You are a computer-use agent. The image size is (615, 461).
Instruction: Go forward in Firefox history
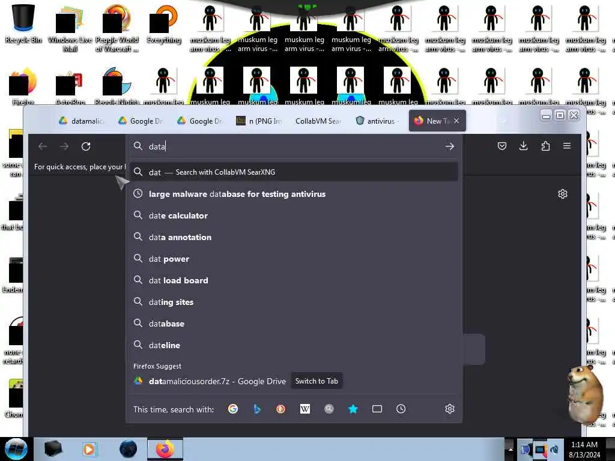64,146
